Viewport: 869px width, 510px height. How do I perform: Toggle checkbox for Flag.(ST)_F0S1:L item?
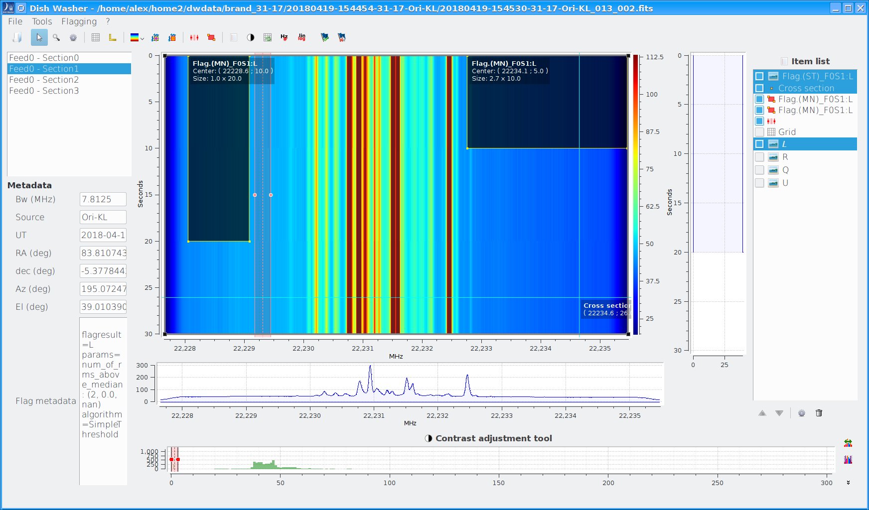(759, 76)
